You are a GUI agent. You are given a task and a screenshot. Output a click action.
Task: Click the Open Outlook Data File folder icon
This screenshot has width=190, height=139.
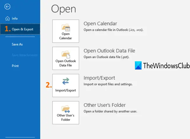point(66,55)
